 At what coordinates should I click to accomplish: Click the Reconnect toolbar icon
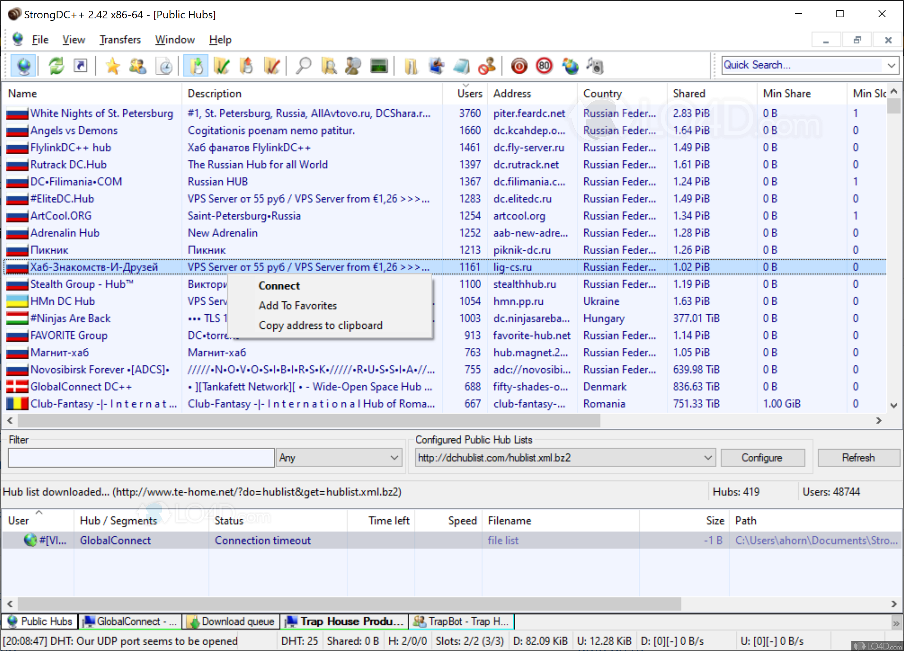[56, 66]
